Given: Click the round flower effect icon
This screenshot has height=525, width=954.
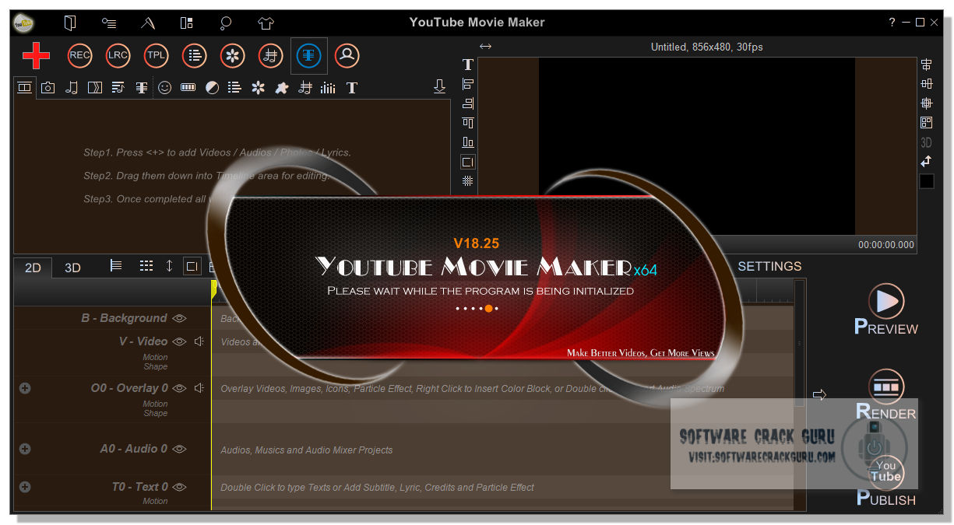Looking at the screenshot, I should point(232,55).
